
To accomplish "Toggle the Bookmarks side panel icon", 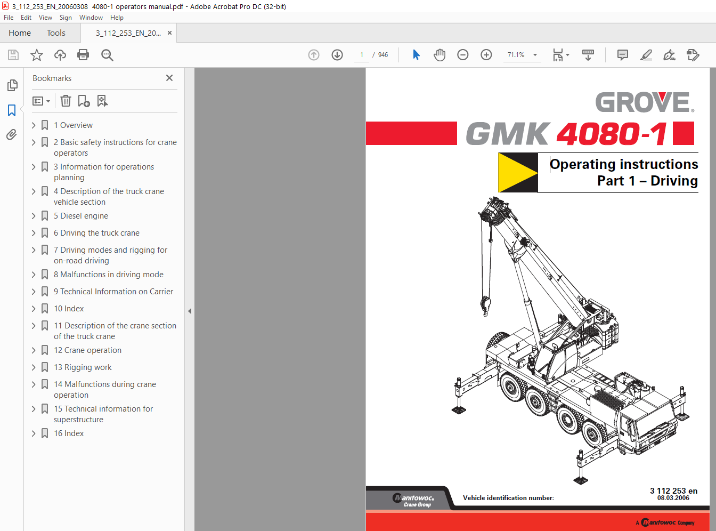I will (x=12, y=110).
